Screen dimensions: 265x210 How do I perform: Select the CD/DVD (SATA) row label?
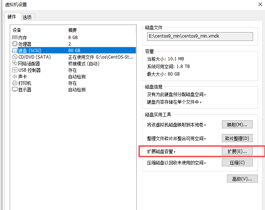tap(34, 57)
